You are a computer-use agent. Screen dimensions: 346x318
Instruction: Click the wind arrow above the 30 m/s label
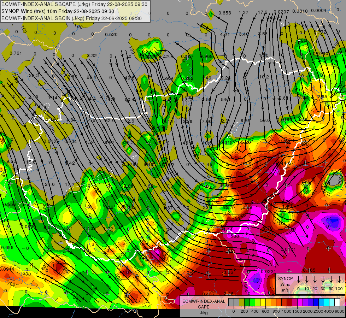[323, 279]
